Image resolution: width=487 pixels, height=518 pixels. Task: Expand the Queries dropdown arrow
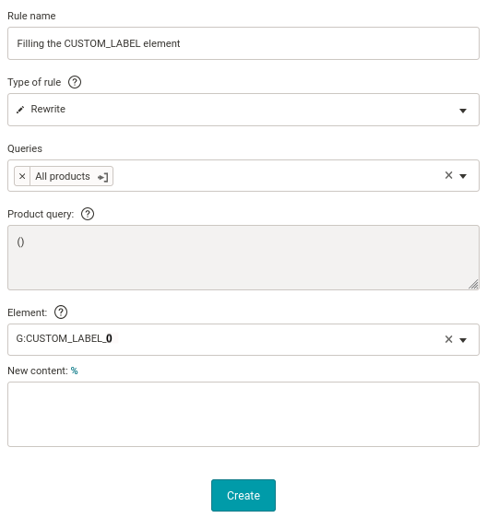point(463,176)
